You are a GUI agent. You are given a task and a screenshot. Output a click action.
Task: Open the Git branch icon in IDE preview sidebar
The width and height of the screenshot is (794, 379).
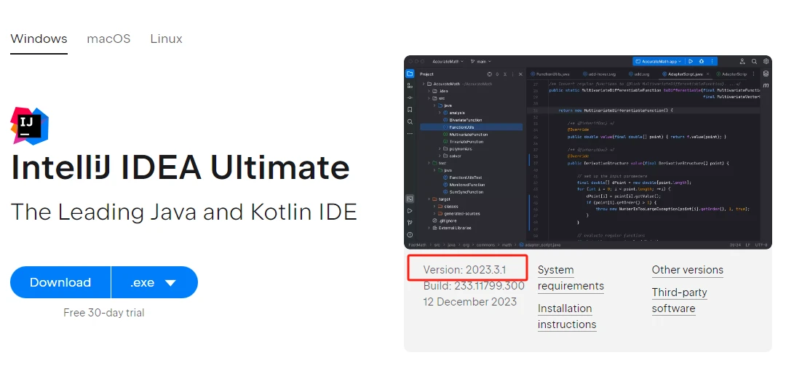click(410, 223)
